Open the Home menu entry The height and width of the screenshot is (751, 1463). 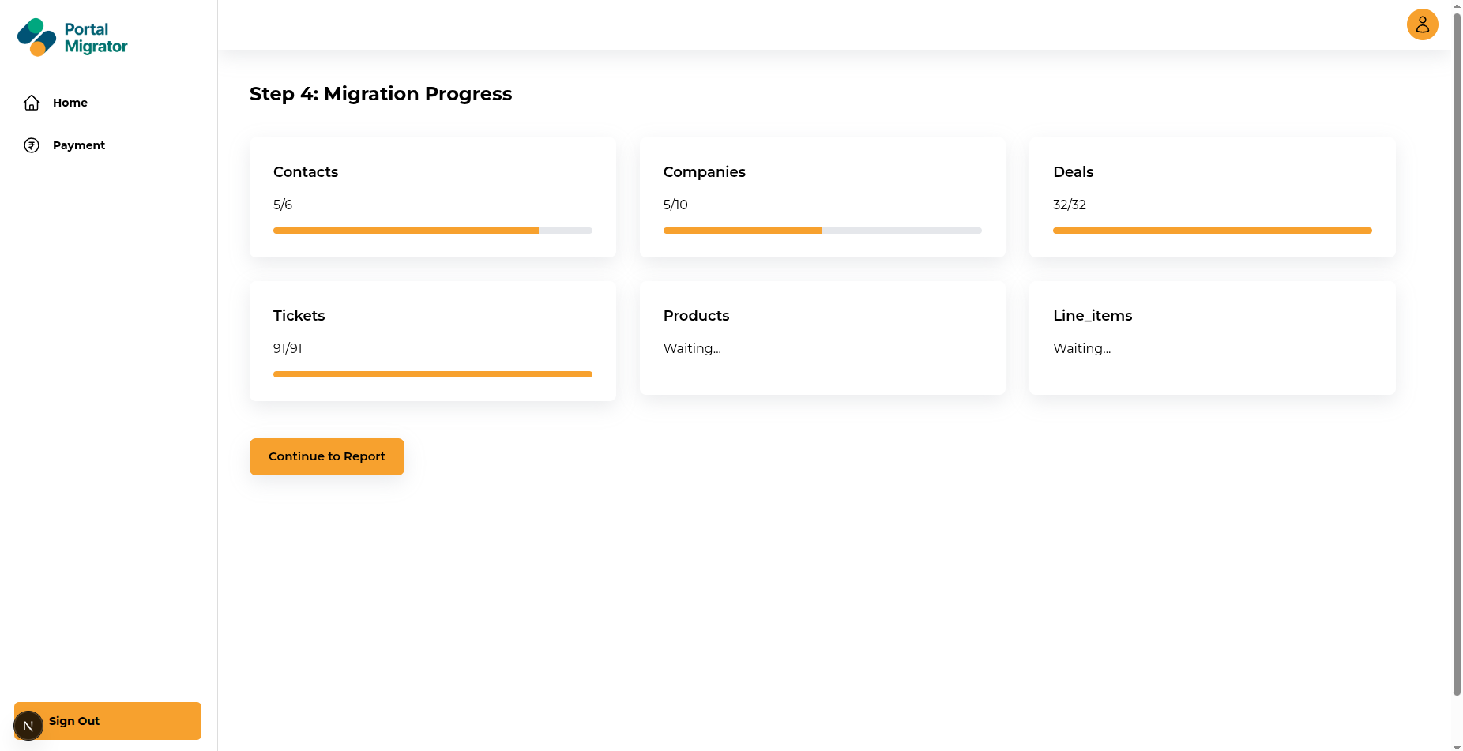click(70, 102)
